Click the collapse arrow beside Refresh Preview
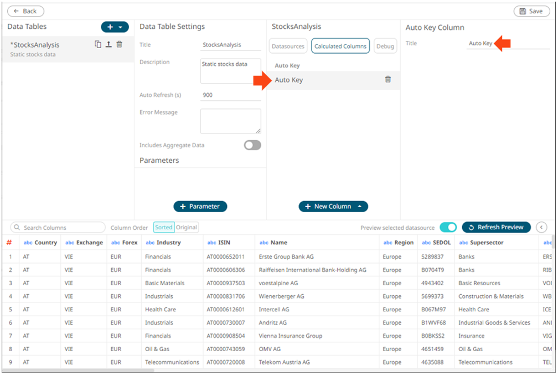This screenshot has height=375, width=558. point(541,227)
